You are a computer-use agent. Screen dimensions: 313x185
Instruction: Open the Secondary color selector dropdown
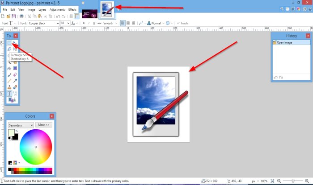coord(21,125)
